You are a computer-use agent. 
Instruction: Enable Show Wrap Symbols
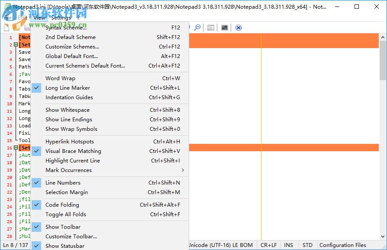coord(110,129)
